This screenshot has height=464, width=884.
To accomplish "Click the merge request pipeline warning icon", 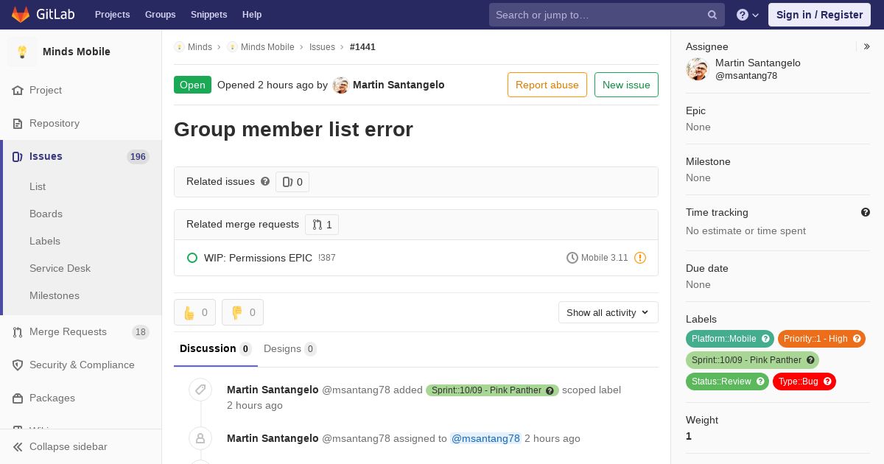I will pos(640,258).
